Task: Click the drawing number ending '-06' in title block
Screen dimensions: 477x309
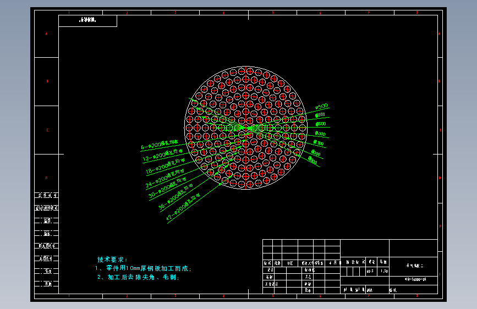Action: click(x=415, y=279)
